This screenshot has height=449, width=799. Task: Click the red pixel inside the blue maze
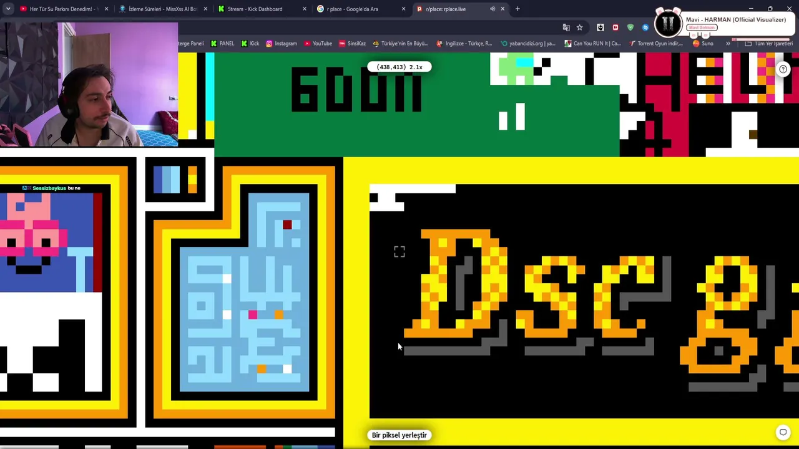[x=287, y=224]
